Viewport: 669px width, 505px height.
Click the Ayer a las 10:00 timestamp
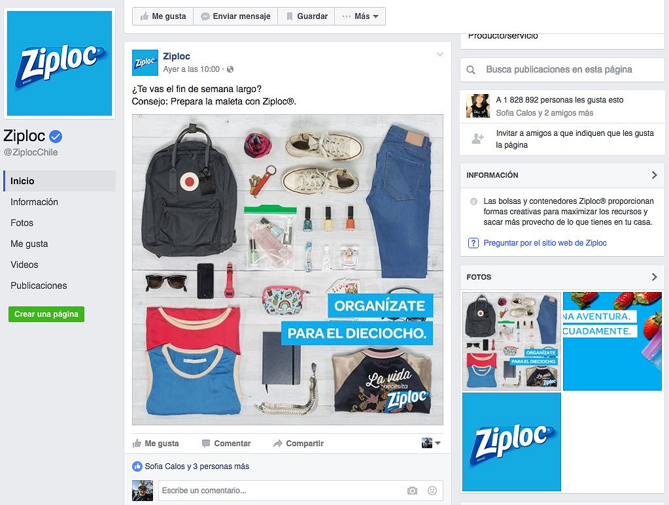pyautogui.click(x=191, y=69)
